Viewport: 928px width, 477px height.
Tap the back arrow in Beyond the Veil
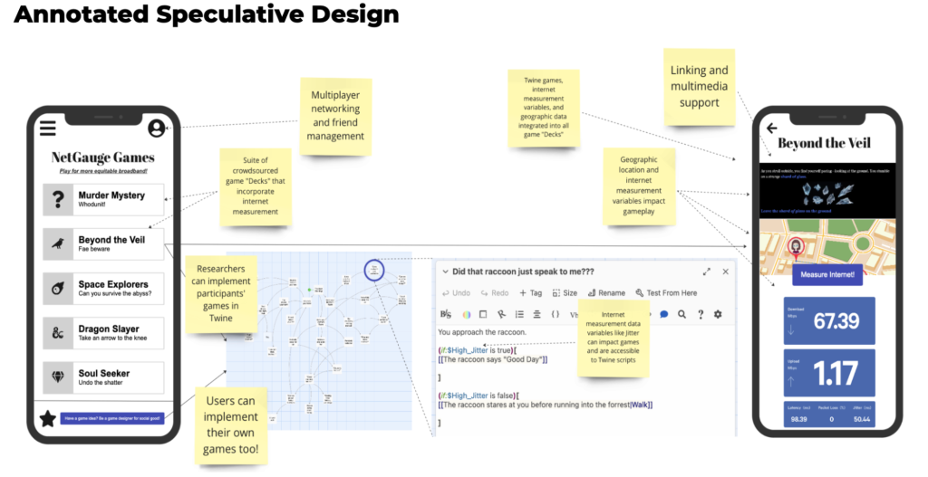coord(772,129)
